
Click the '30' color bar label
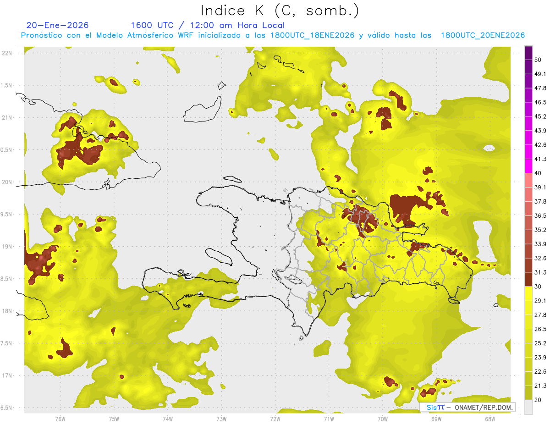[538, 287]
